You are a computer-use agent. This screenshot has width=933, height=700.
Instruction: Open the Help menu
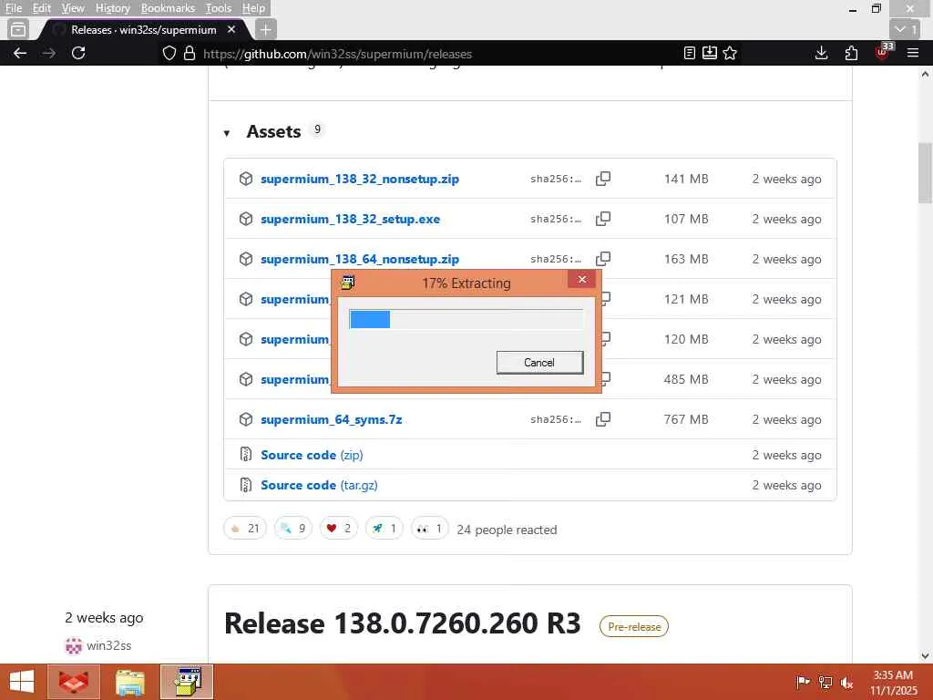253,8
